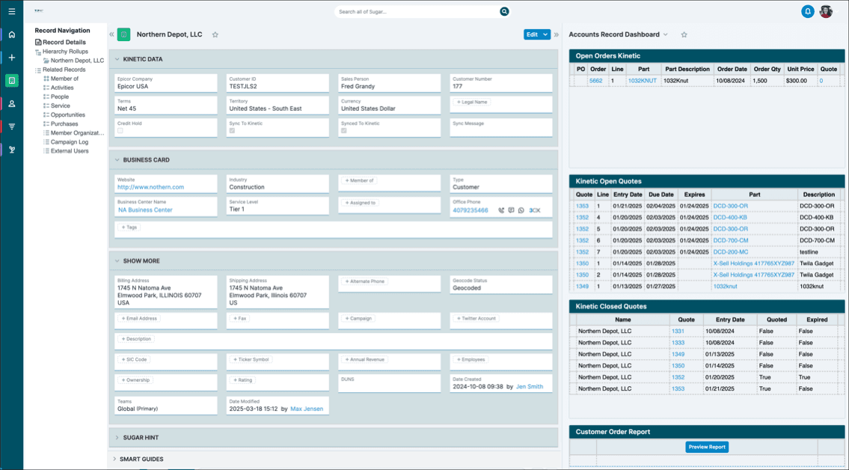Open WhatsApp icon next to Office Phone
The height and width of the screenshot is (470, 849).
click(x=521, y=210)
